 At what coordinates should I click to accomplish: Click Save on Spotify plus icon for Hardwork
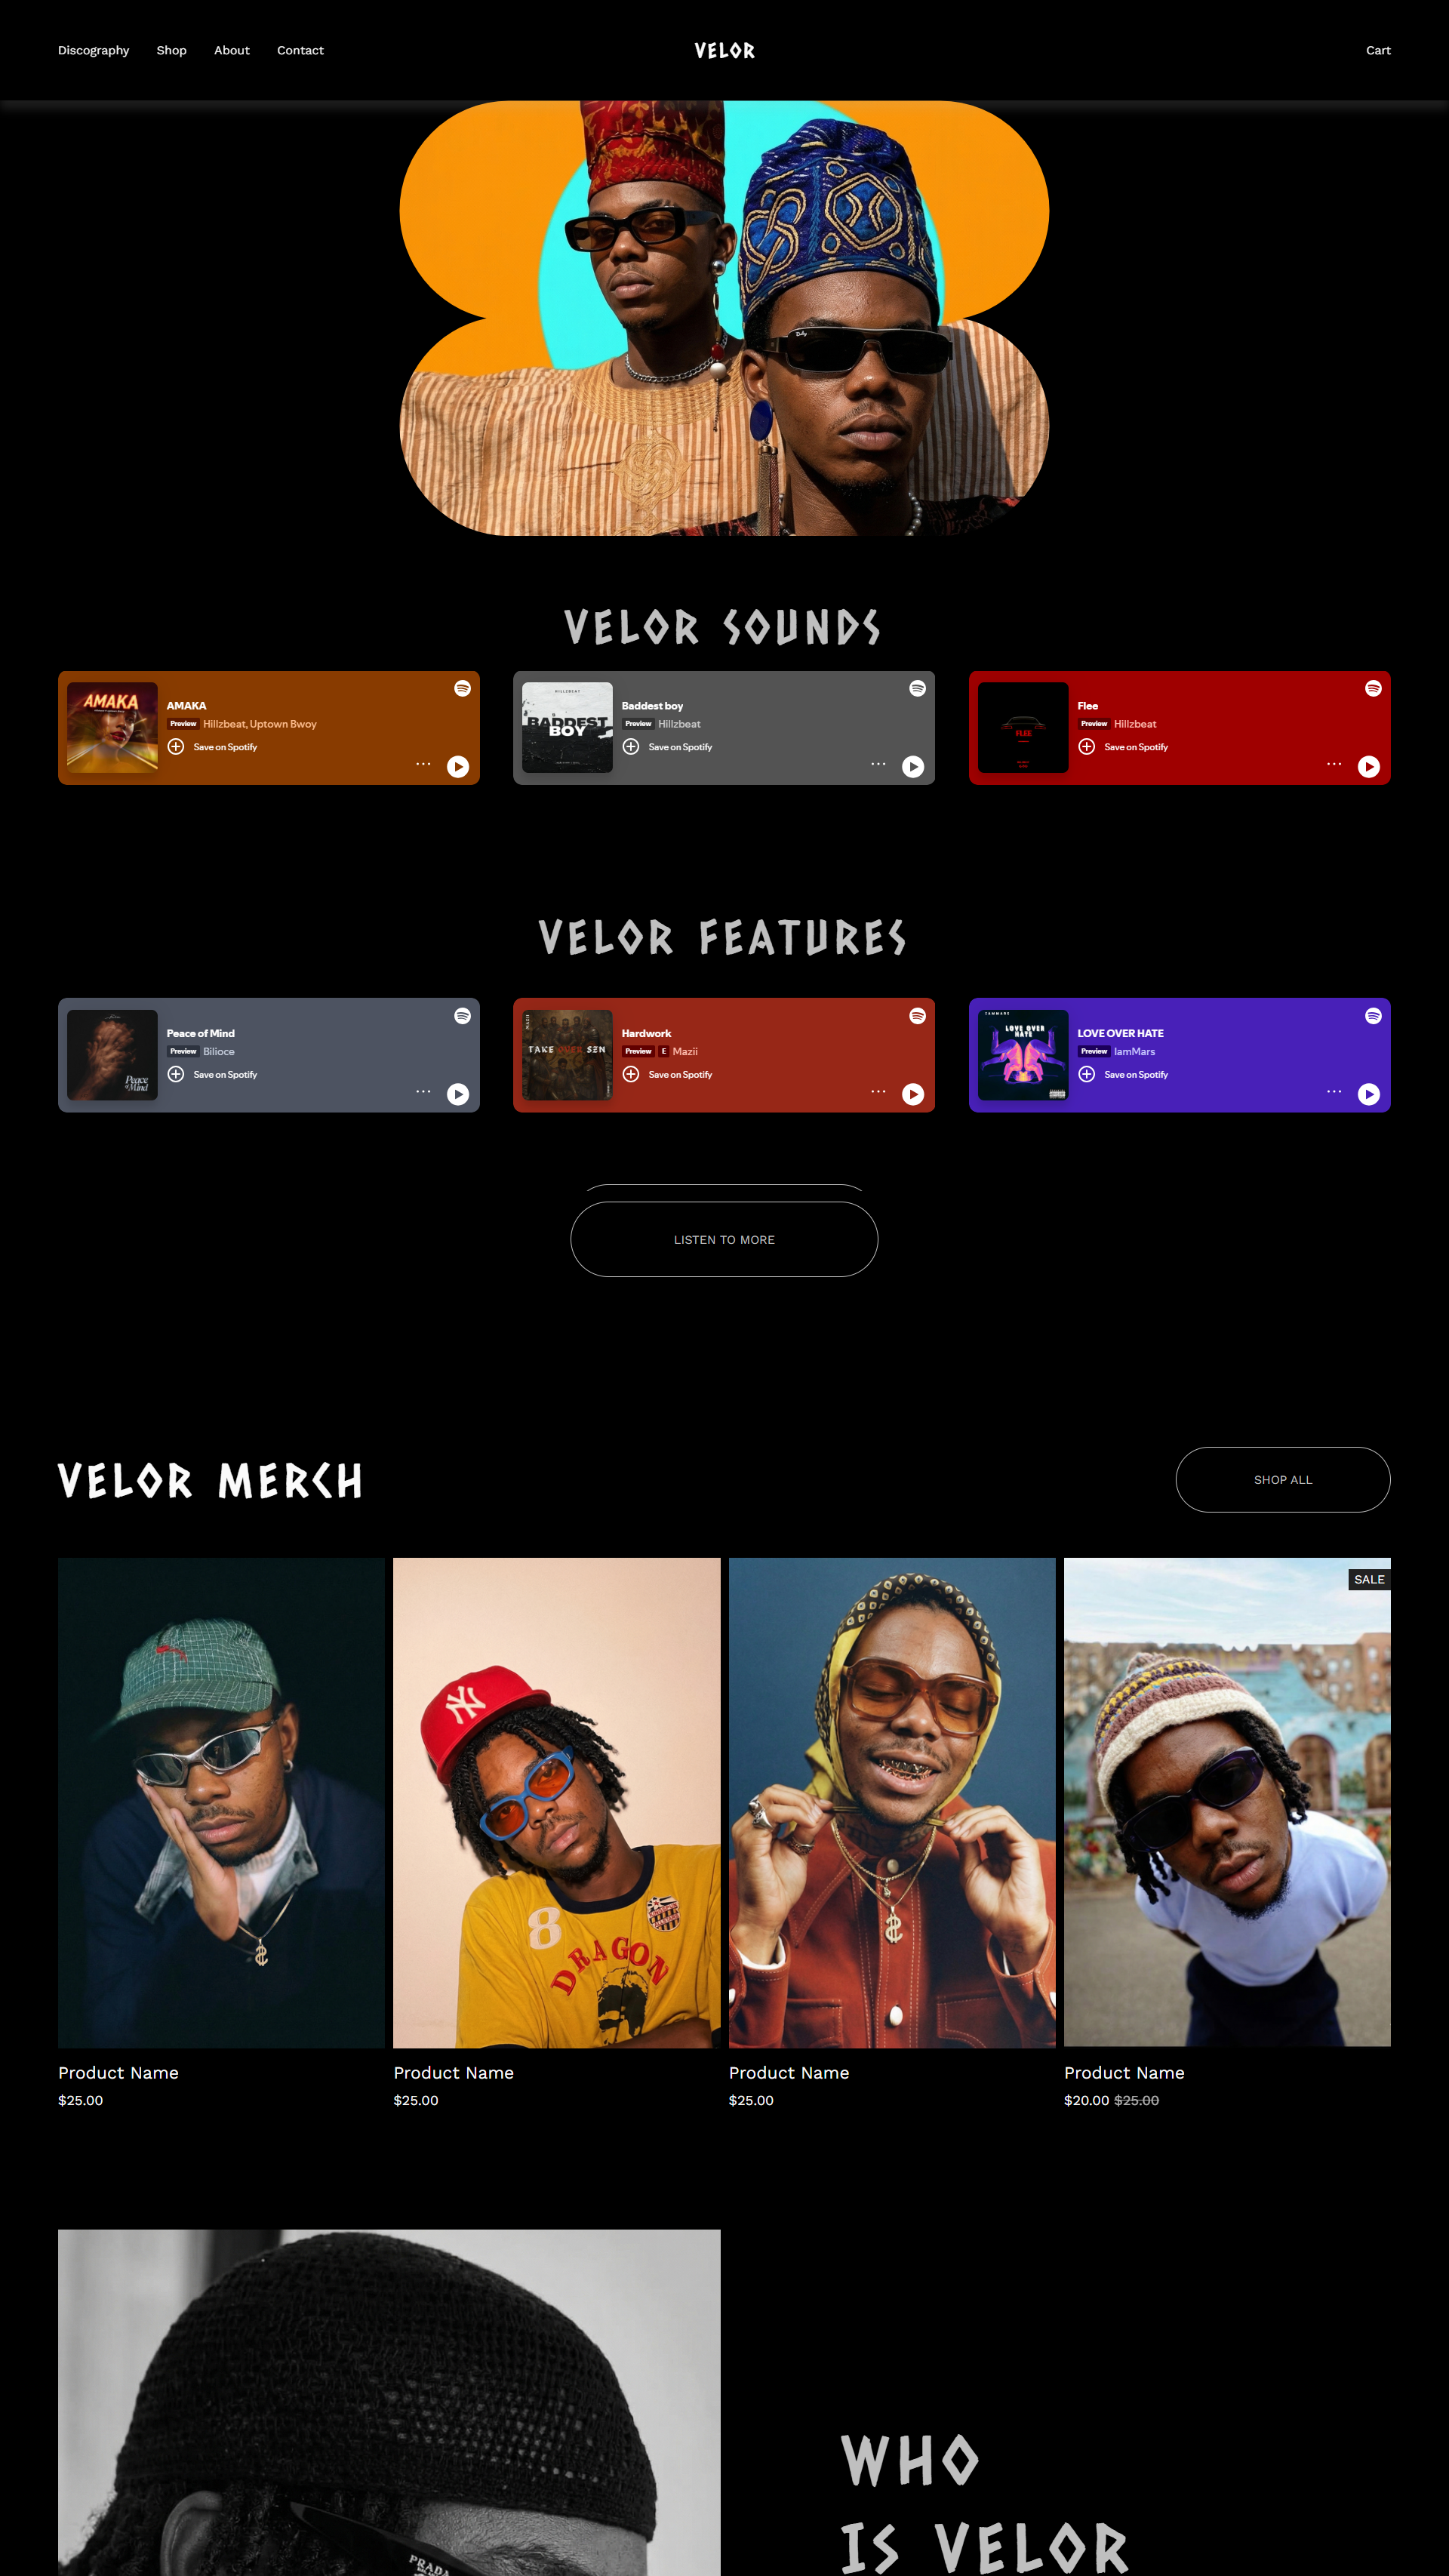631,1074
